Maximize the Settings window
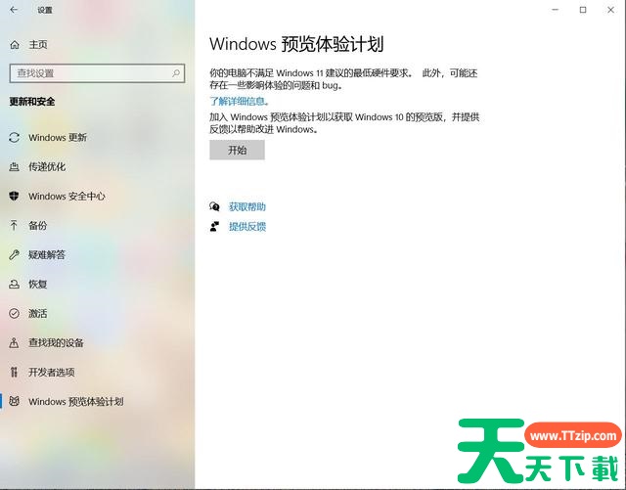 pos(583,10)
